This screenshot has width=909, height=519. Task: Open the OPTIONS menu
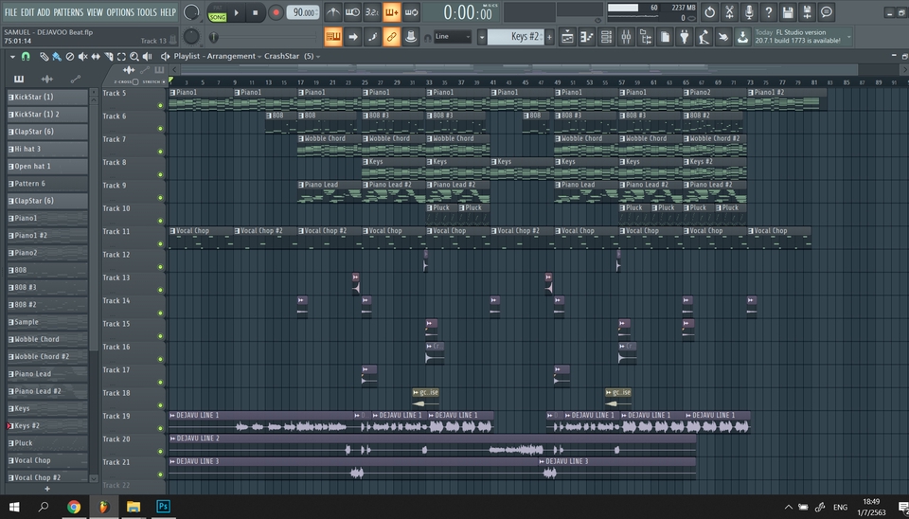(120, 12)
